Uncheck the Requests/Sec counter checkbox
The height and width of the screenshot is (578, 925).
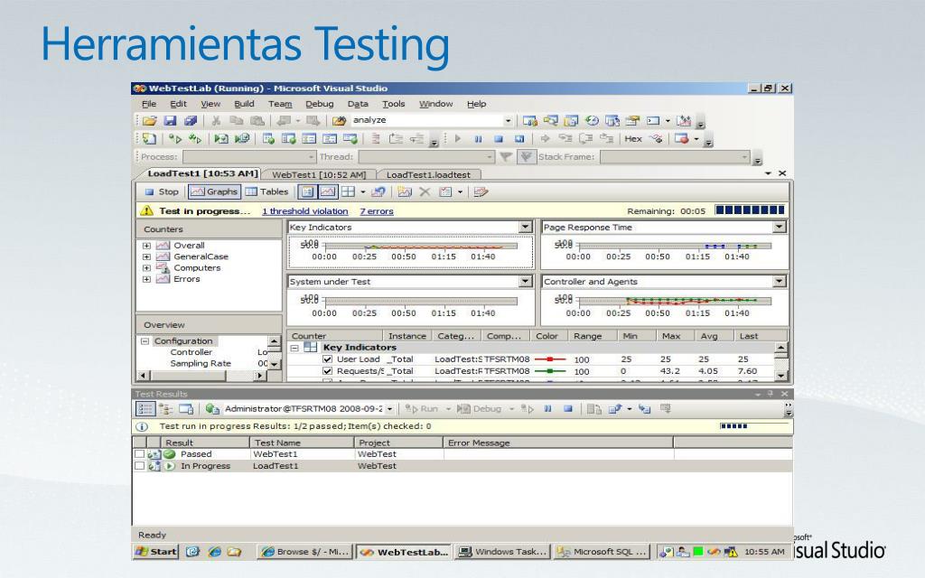[x=327, y=371]
